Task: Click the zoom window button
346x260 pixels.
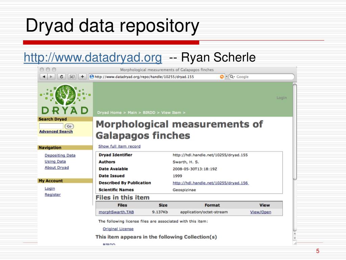Action: [x=54, y=70]
